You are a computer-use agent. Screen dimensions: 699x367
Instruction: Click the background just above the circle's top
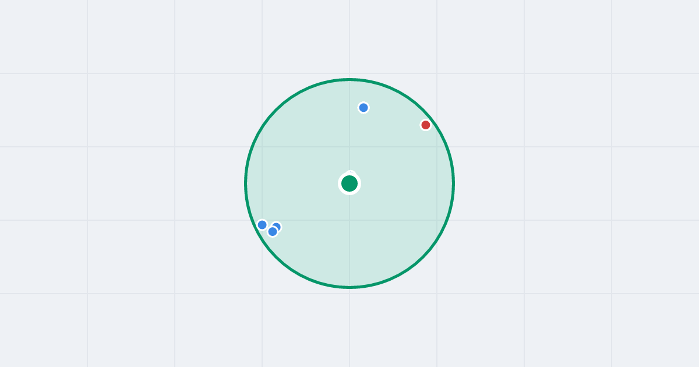tap(349, 58)
